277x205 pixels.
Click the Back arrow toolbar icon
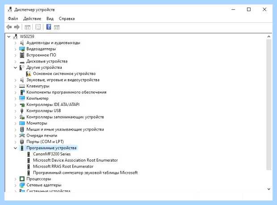pyautogui.click(x=9, y=27)
